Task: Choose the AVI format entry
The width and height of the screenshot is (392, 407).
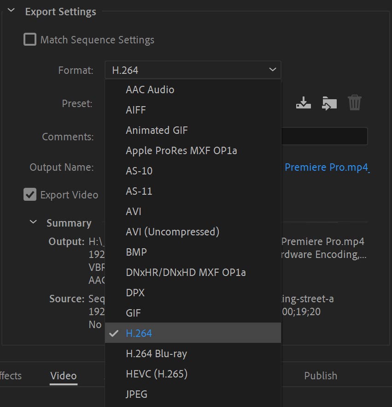Action: 193,211
